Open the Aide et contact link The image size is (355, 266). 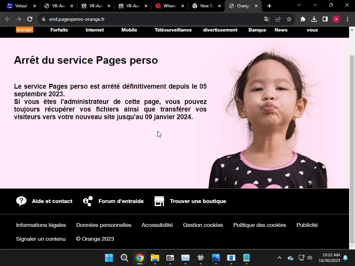52,201
